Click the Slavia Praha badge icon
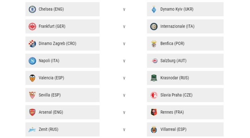This screenshot has width=250, height=138. [x=154, y=95]
